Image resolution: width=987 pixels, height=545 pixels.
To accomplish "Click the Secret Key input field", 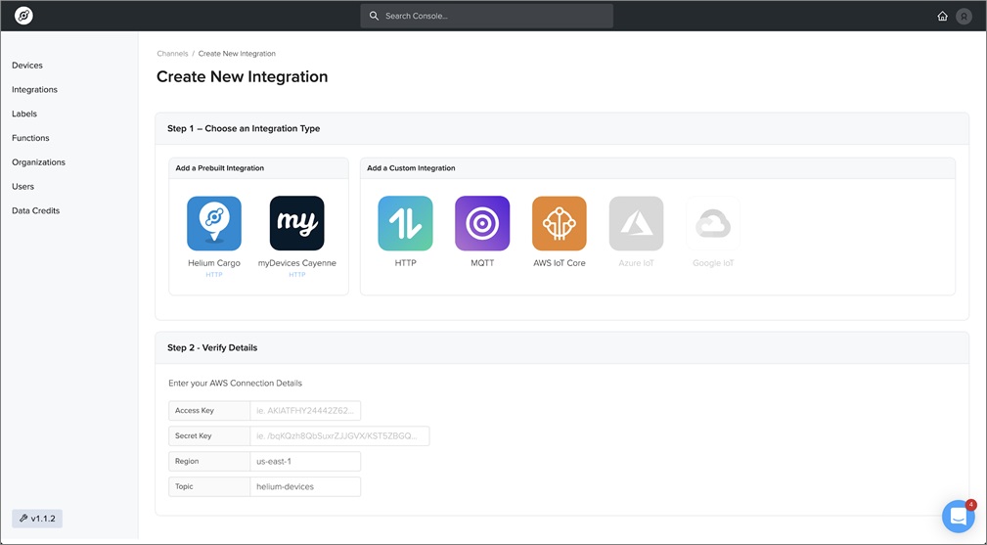I will pyautogui.click(x=339, y=435).
